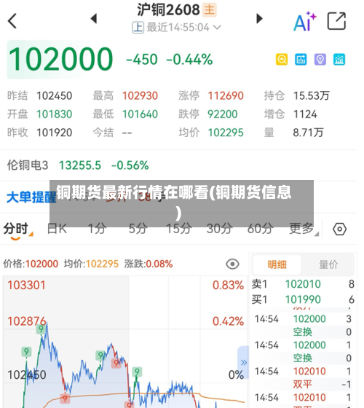This screenshot has height=408, width=364.
Task: Tap the 跌停 value 92200
Action: [x=223, y=114]
